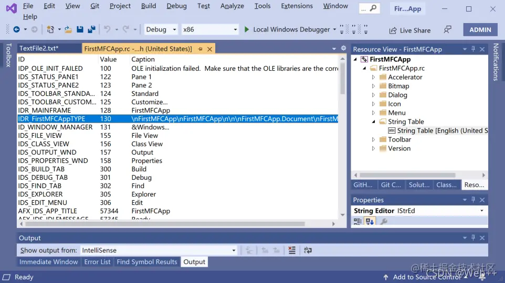This screenshot has width=505, height=283.
Task: Open the search magnifier in the title bar
Action: 373,8
